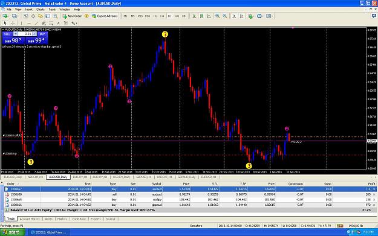Open the Journal terminal tab
Viewport: 378px width, 236px height.
point(111,219)
